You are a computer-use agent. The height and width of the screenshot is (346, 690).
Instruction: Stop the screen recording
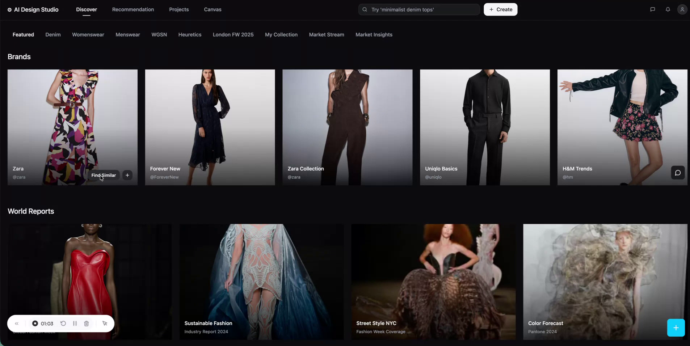35,324
